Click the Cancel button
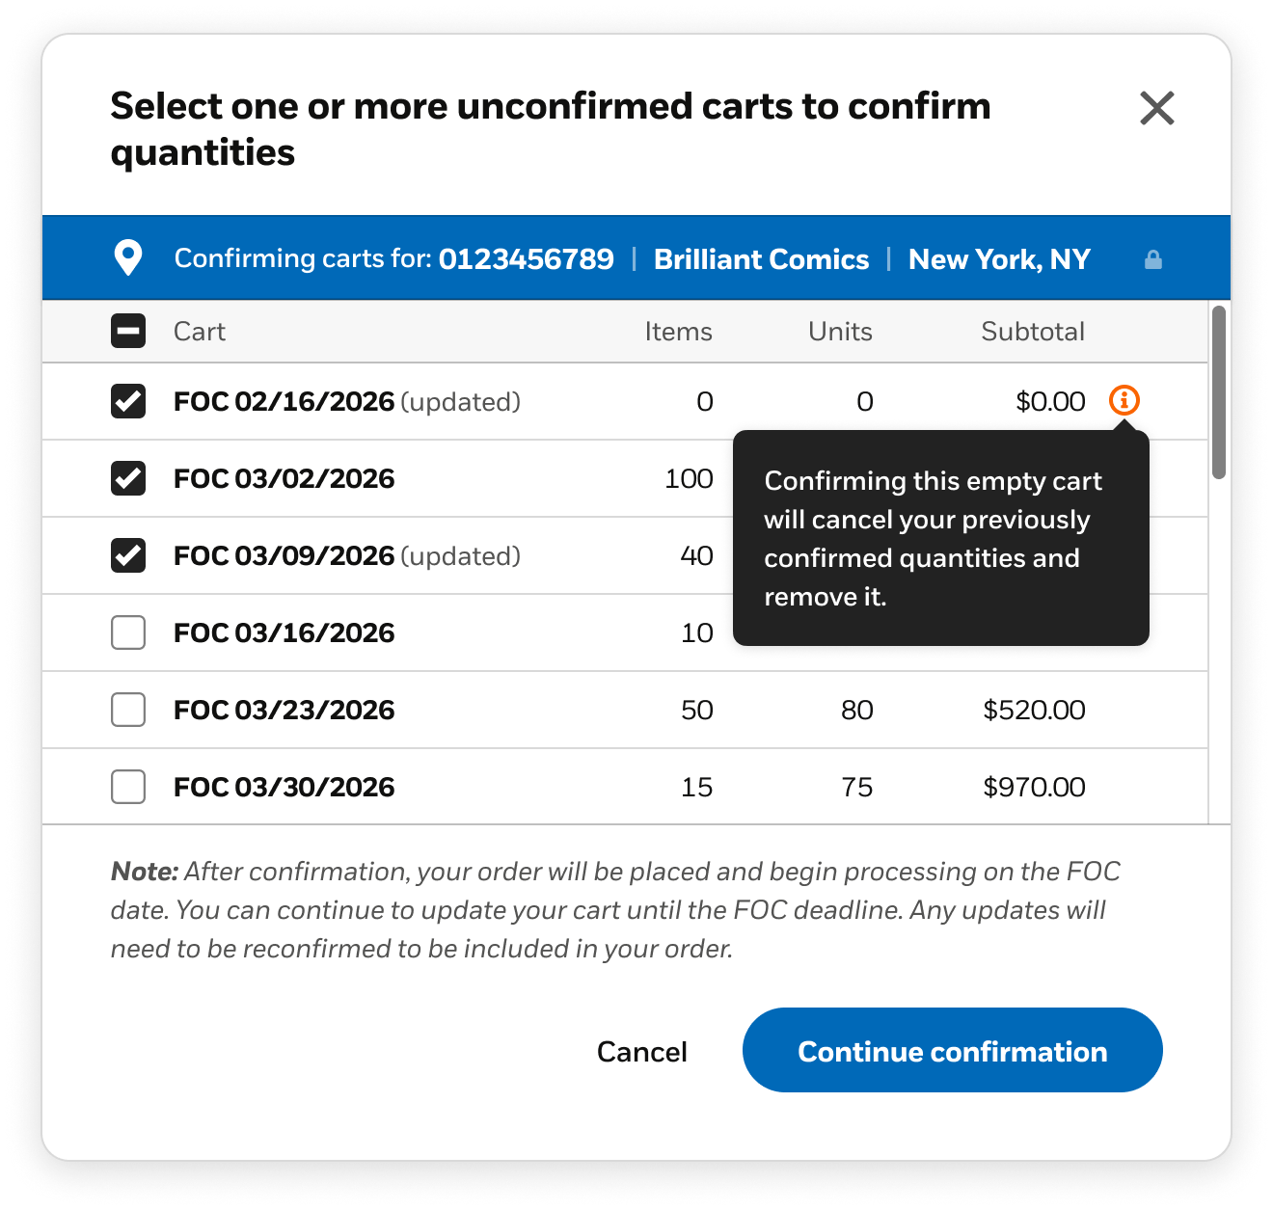Image resolution: width=1273 pixels, height=1210 pixels. pos(641,1051)
